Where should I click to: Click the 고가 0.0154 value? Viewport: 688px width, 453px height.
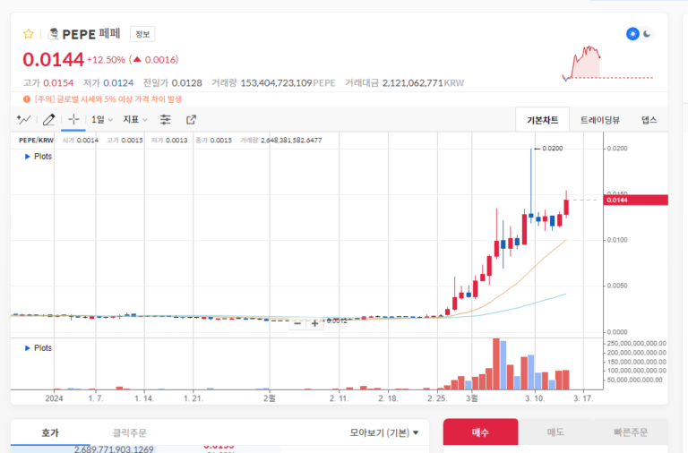[58, 83]
